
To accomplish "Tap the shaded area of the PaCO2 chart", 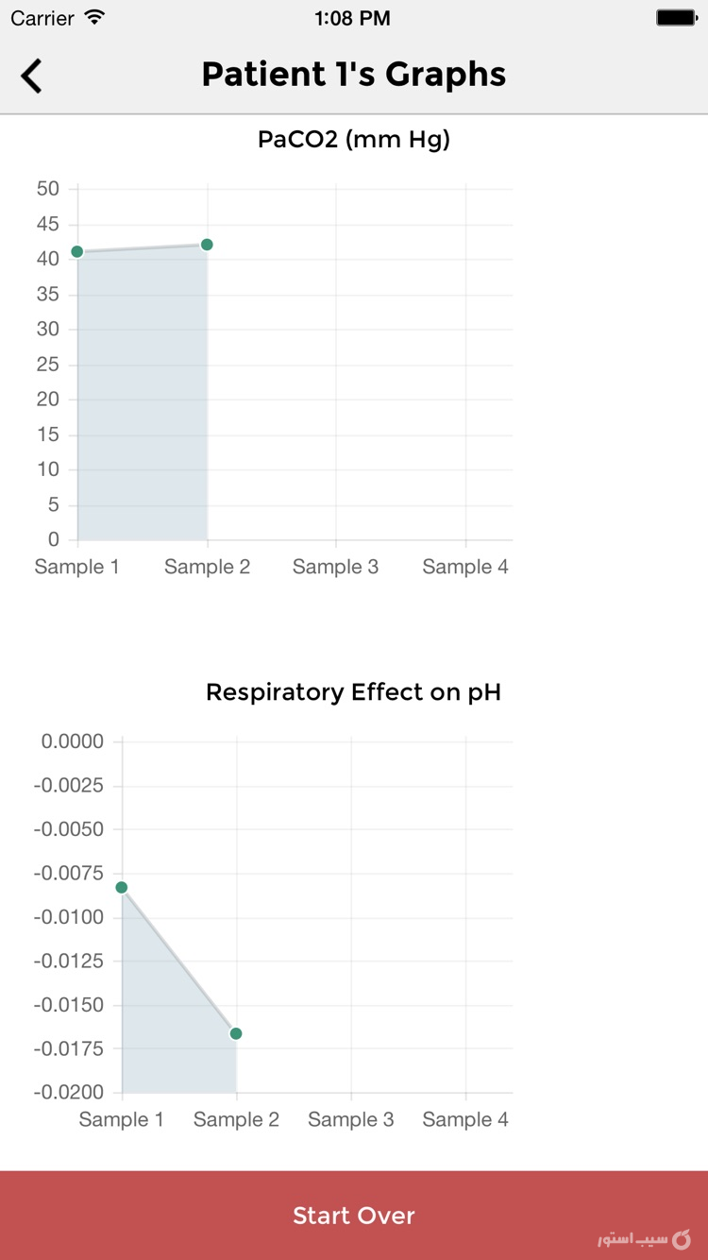I will click(142, 397).
